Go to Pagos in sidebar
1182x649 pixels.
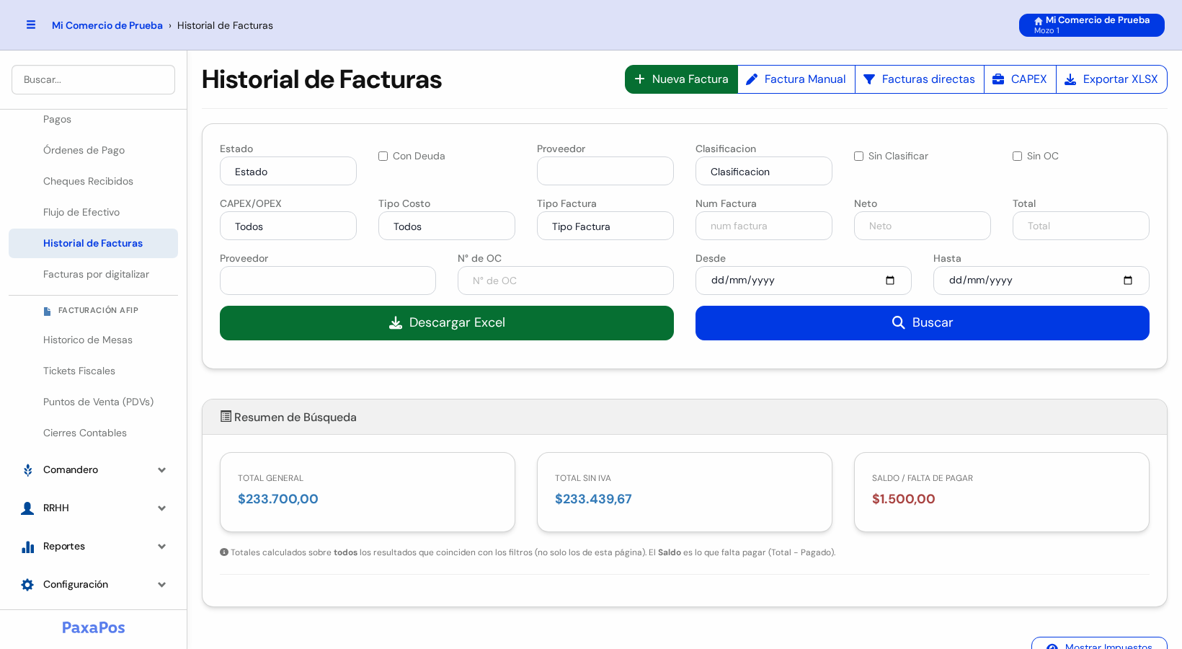94,120
